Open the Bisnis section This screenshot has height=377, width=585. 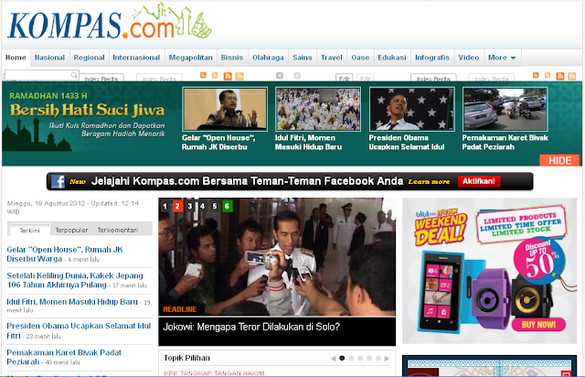[x=232, y=58]
